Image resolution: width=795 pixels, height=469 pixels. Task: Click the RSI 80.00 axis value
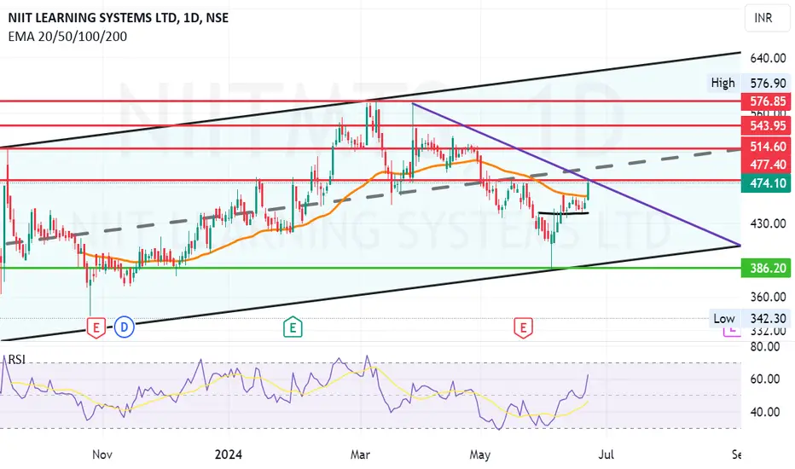tap(765, 347)
